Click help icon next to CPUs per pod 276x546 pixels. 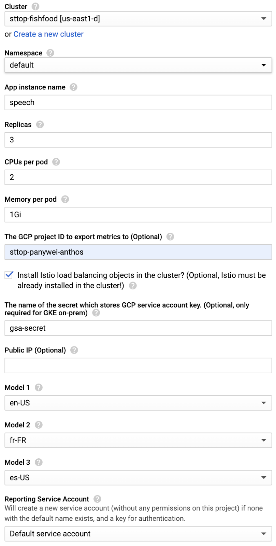[56, 162]
